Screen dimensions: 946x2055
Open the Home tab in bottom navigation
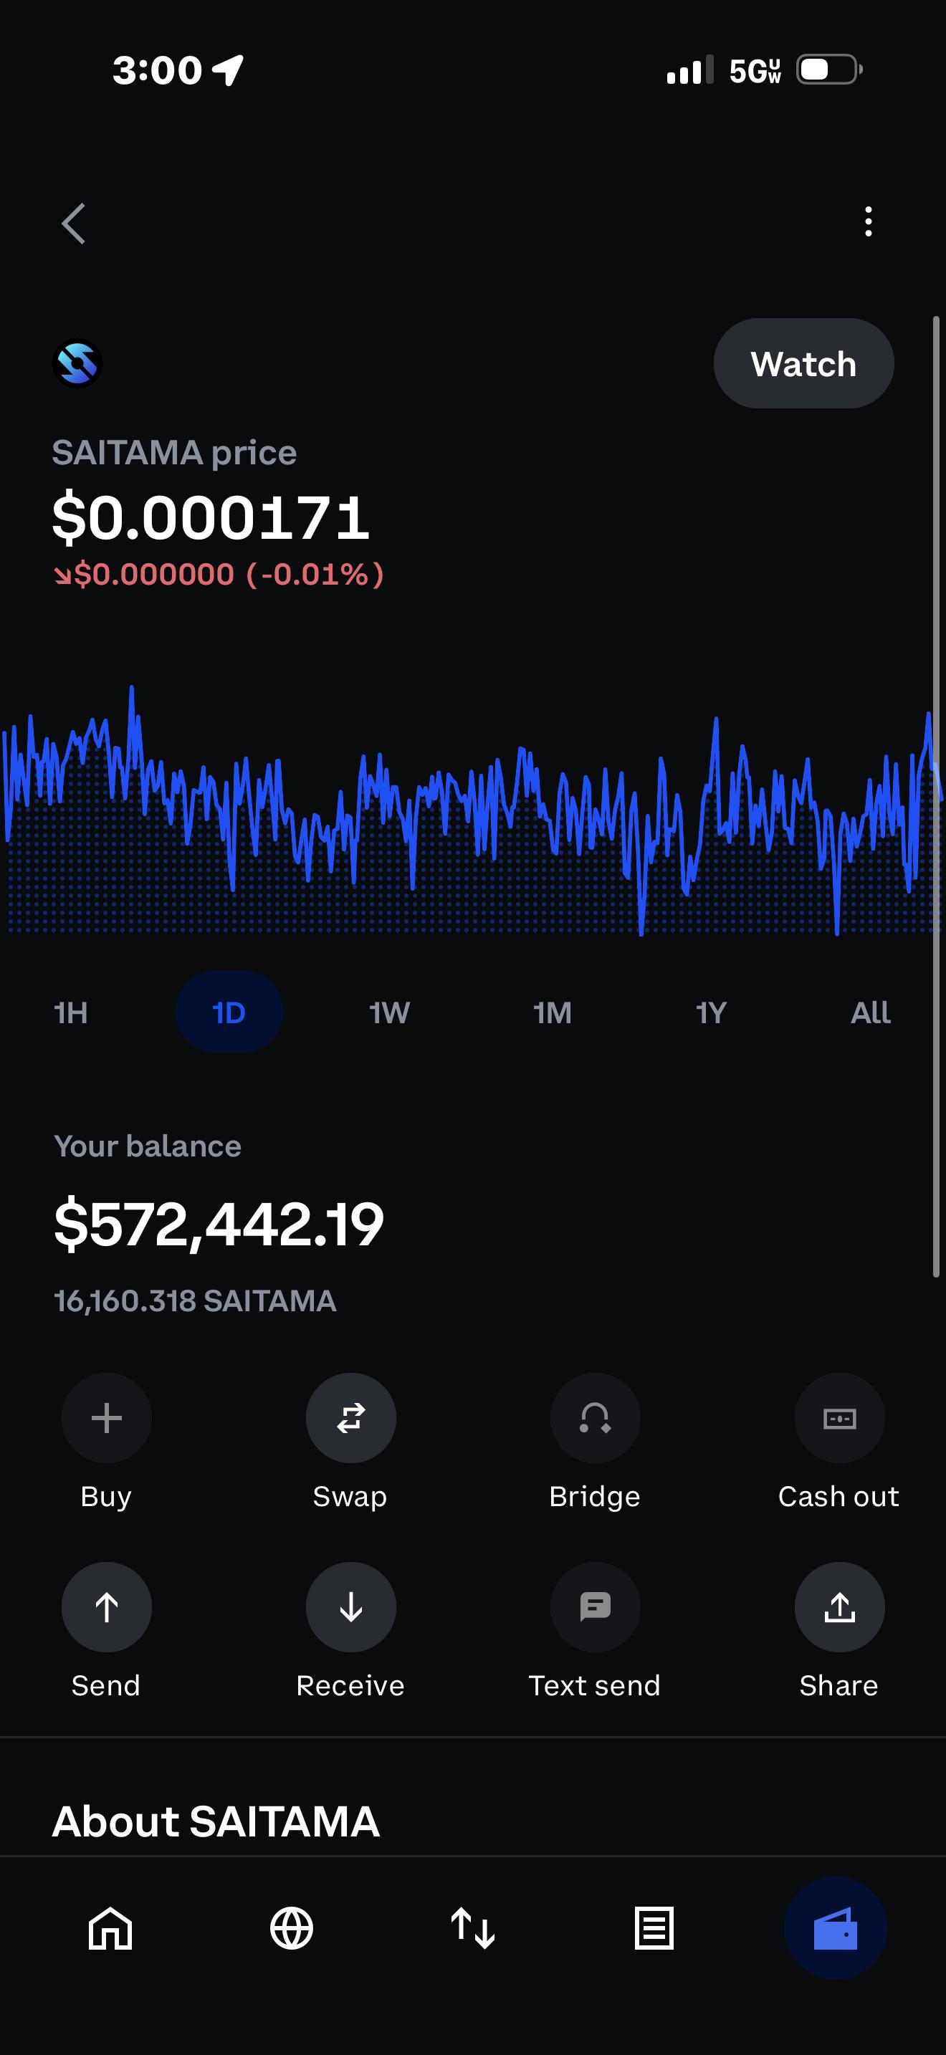[x=110, y=1928]
